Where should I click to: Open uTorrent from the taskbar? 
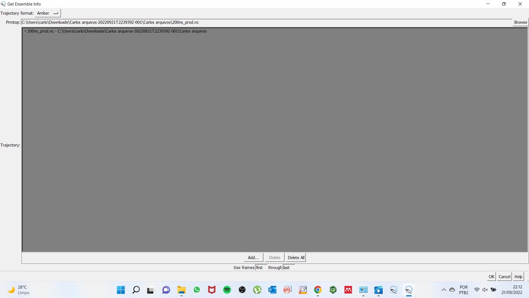pos(257,290)
